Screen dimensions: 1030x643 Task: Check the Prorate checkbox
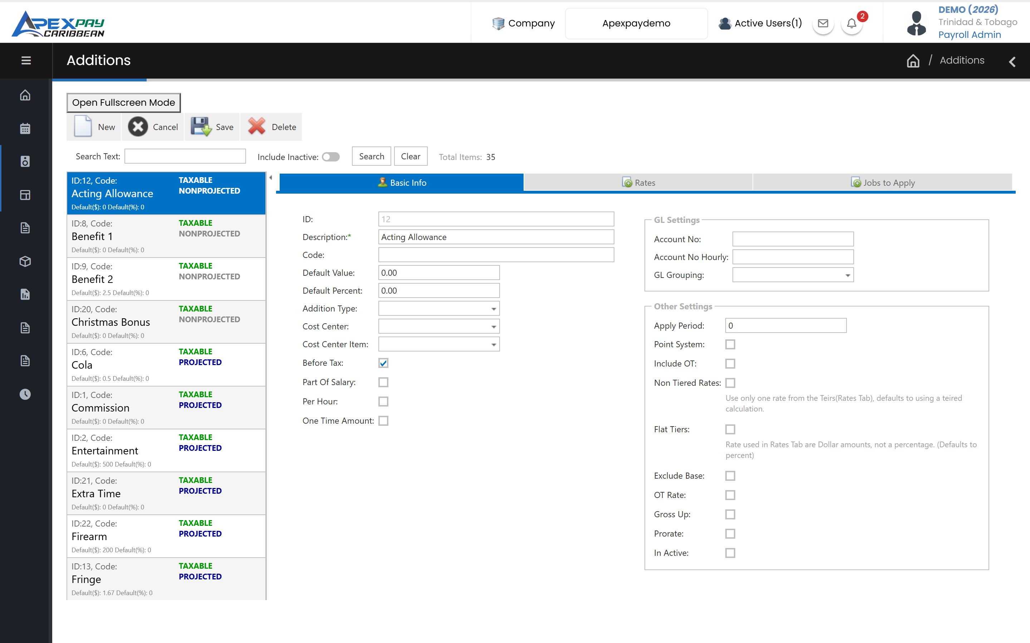[730, 533]
